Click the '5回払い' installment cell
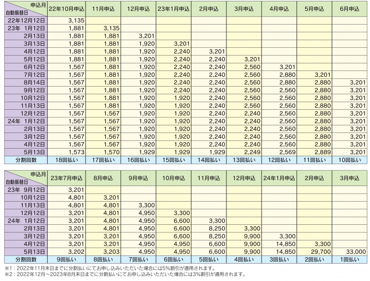The height and width of the screenshot is (281, 370). click(x=209, y=260)
